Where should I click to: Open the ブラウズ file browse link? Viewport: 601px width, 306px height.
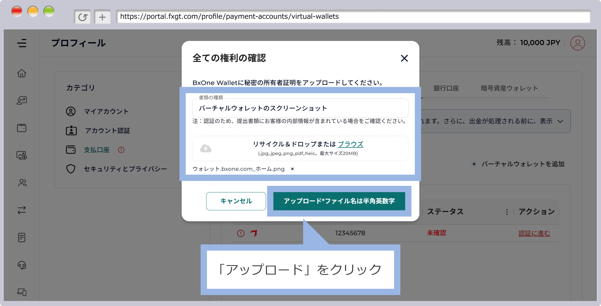click(351, 144)
